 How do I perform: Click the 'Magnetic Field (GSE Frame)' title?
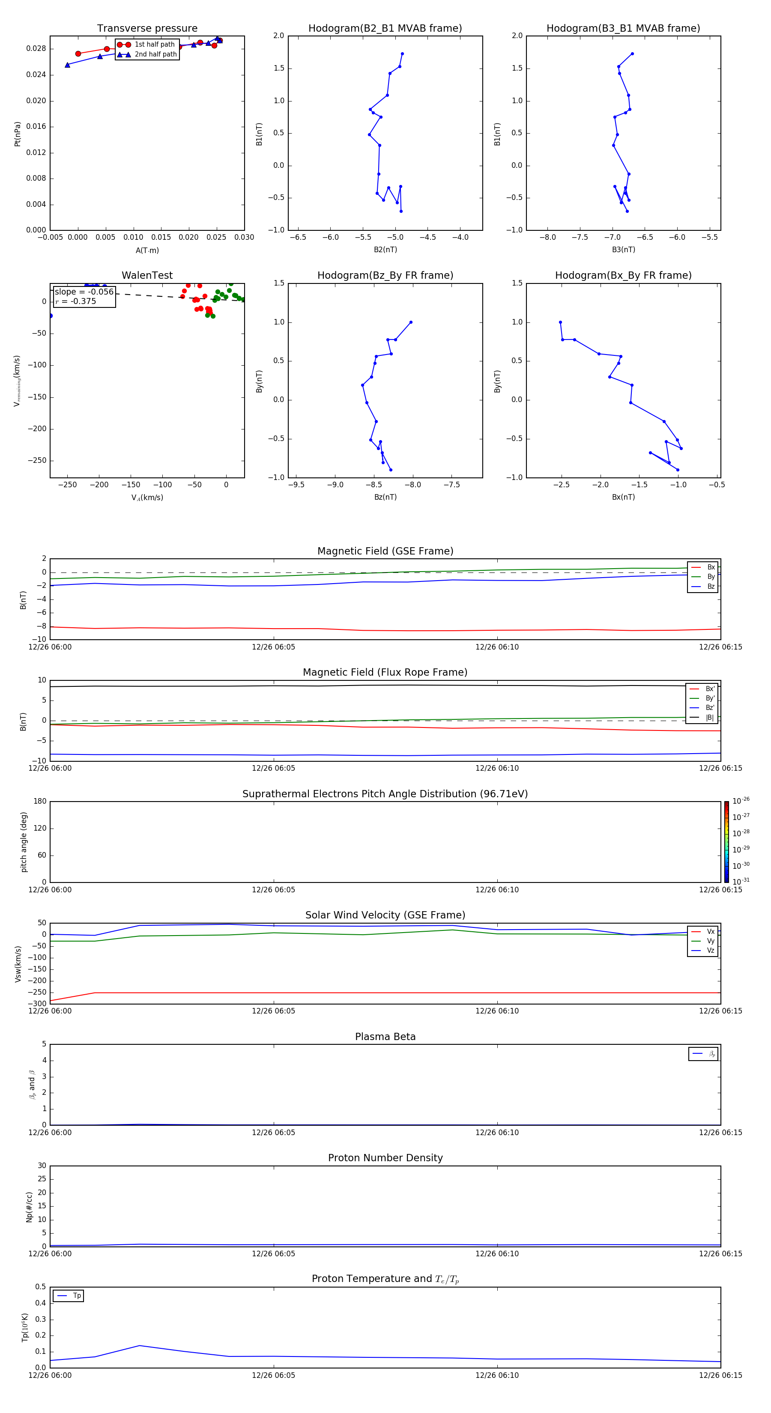click(x=385, y=551)
